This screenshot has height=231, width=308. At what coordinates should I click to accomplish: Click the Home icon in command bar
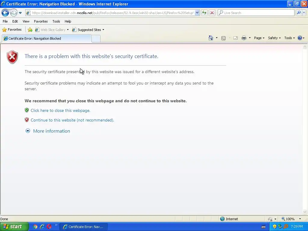pyautogui.click(x=211, y=38)
